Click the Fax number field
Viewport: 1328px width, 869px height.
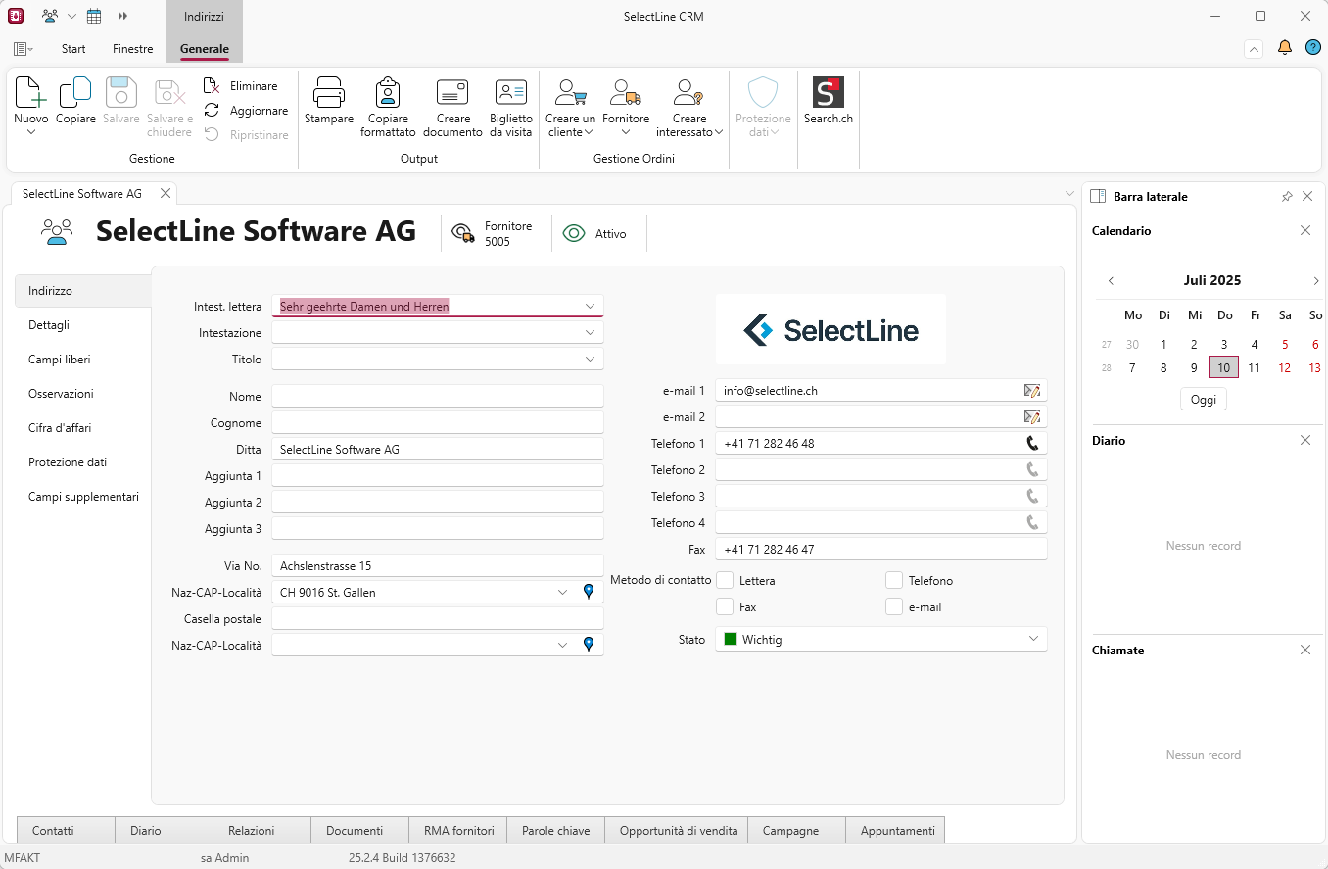point(881,549)
